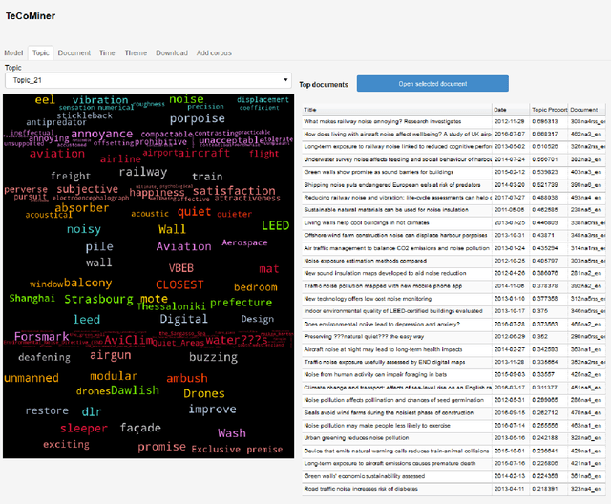The width and height of the screenshot is (611, 504).
Task: Select row 'Noise exposure estimation methods compared'
Action: point(395,260)
